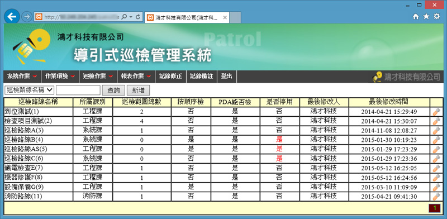Click the 巡檢範圍總數 column header
Screen dimensions: 447x219
142,102
